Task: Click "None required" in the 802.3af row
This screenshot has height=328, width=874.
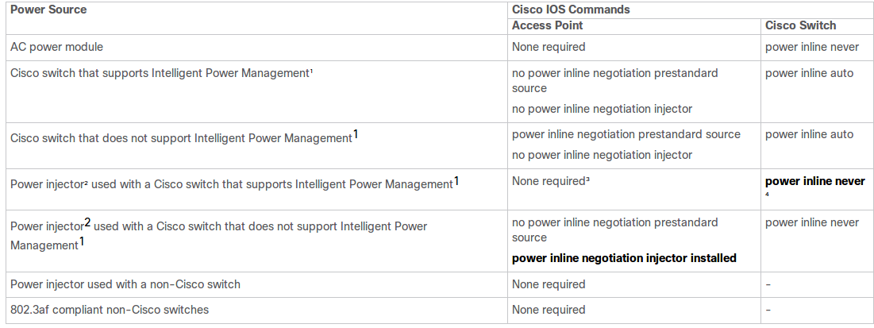Action: click(x=549, y=310)
